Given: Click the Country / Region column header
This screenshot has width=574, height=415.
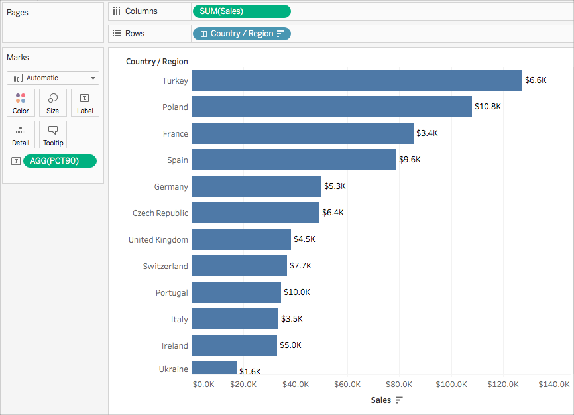Looking at the screenshot, I should 156,62.
